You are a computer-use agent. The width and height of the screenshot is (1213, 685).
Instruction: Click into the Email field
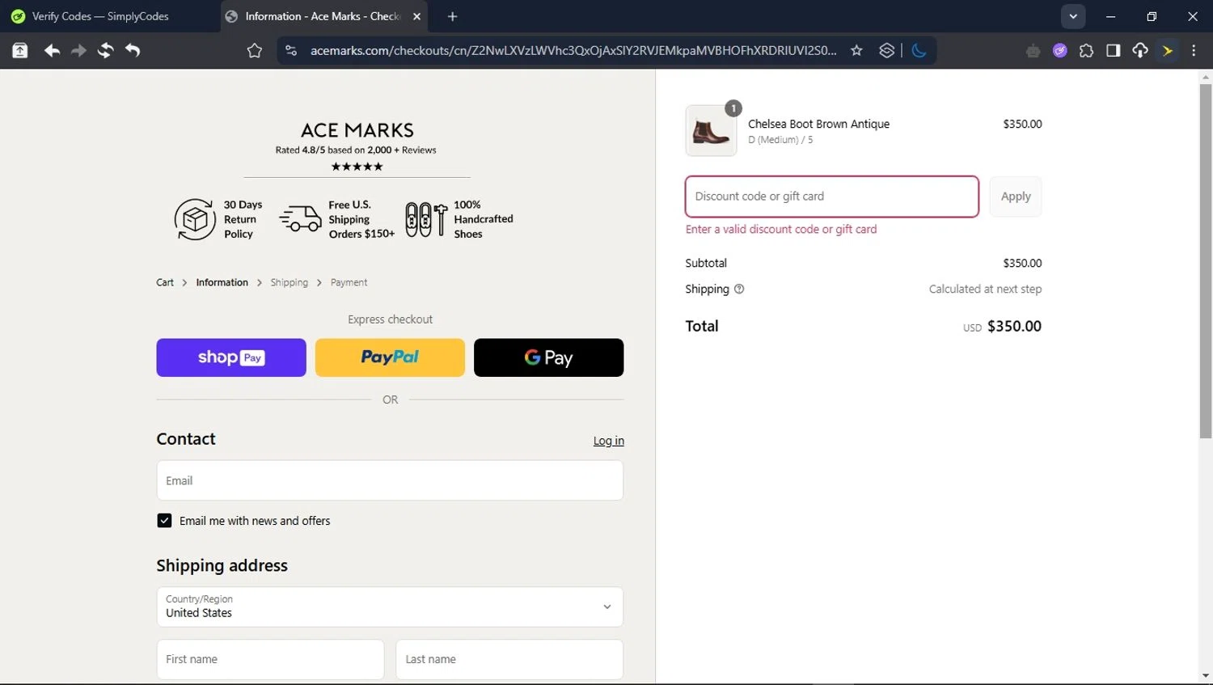[x=390, y=480]
